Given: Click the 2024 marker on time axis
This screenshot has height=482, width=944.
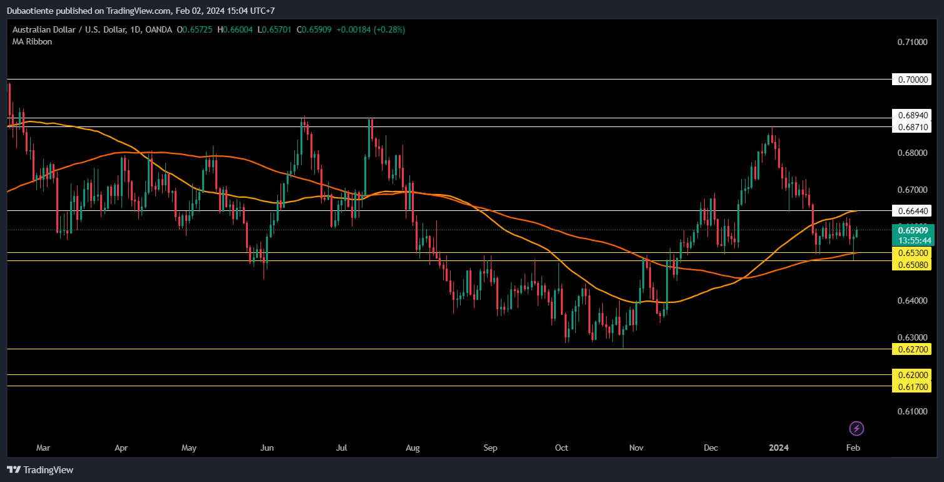Looking at the screenshot, I should 778,448.
